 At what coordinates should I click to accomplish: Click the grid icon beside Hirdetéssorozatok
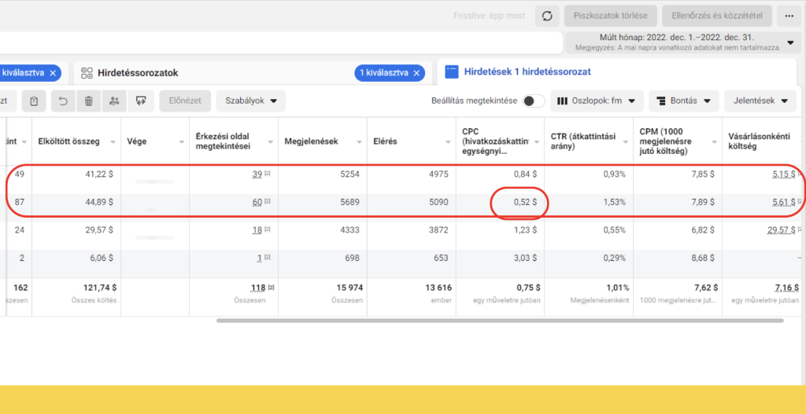tap(87, 73)
